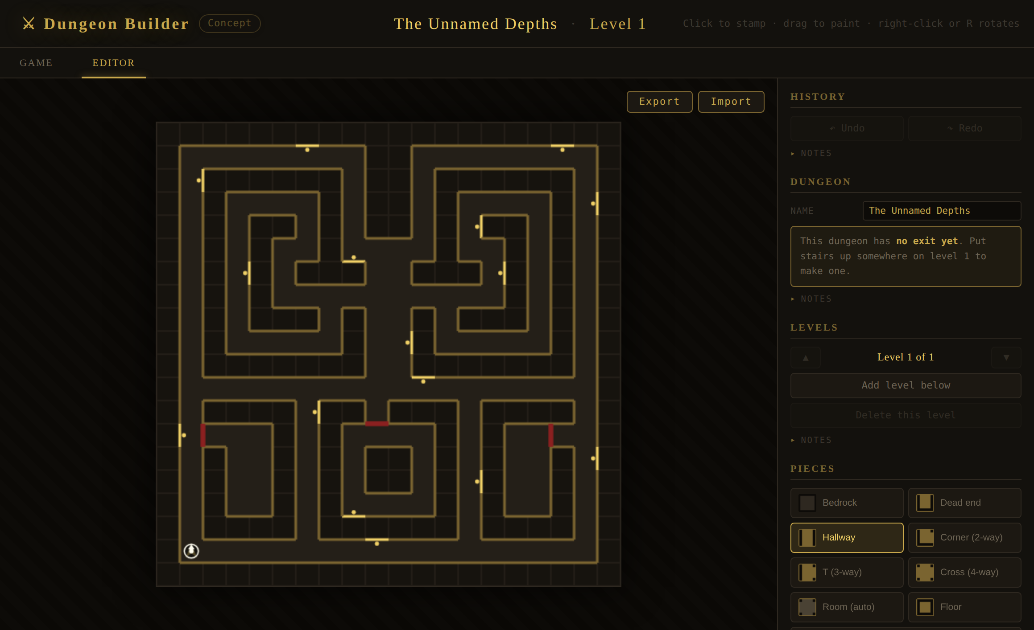Click the dungeon name input field
The image size is (1034, 630).
click(x=942, y=211)
